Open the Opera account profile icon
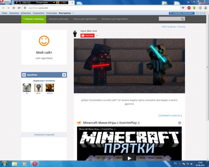209x167 pixels. [x=206, y=8]
